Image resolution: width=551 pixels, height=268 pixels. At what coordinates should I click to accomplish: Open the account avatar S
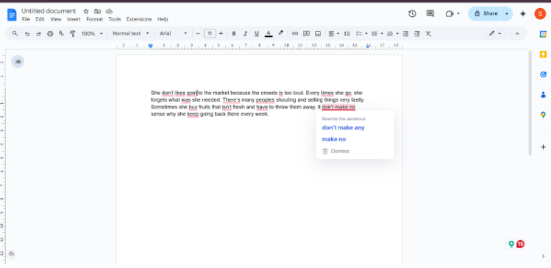point(540,14)
